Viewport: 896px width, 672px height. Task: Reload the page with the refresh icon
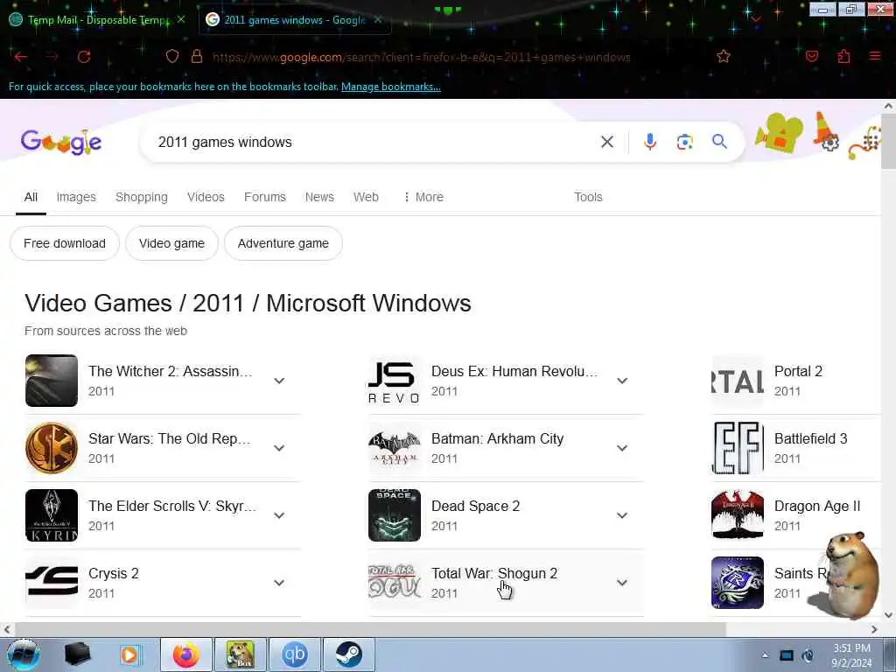coord(84,57)
